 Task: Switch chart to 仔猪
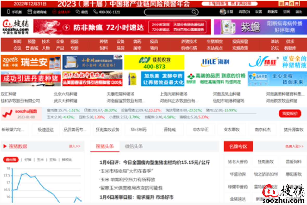[x=28, y=160]
